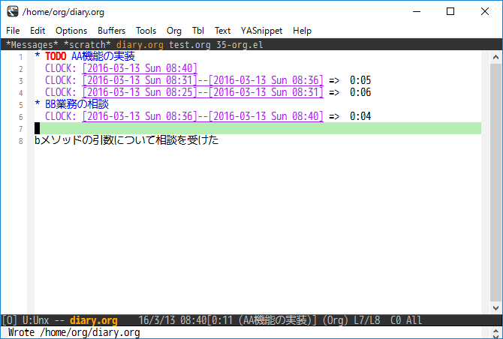Click the text bメソッドの引数について相談を受けた
The image size is (503, 339).
(126, 140)
